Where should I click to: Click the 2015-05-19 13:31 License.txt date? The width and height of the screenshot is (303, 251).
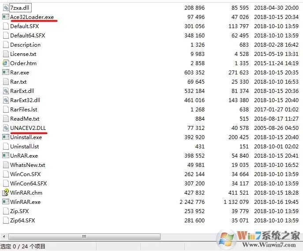point(277,54)
